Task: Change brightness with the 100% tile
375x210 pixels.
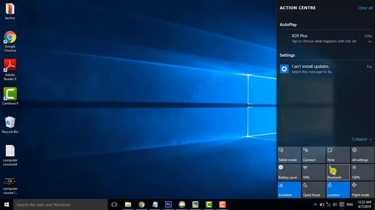Action: pos(362,172)
